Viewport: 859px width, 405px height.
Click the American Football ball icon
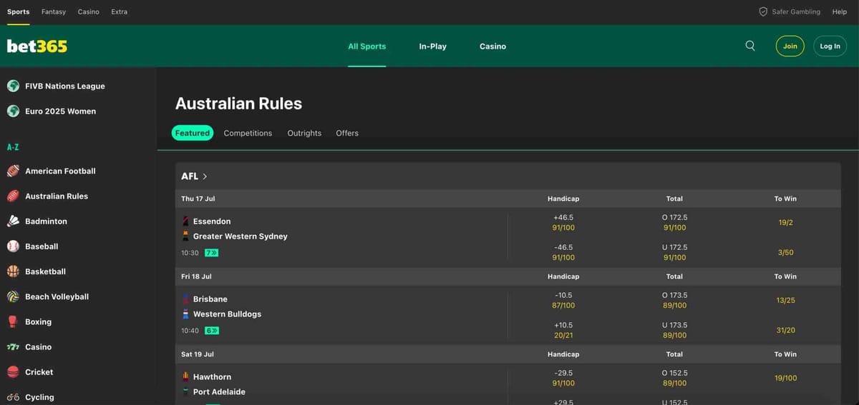13,171
